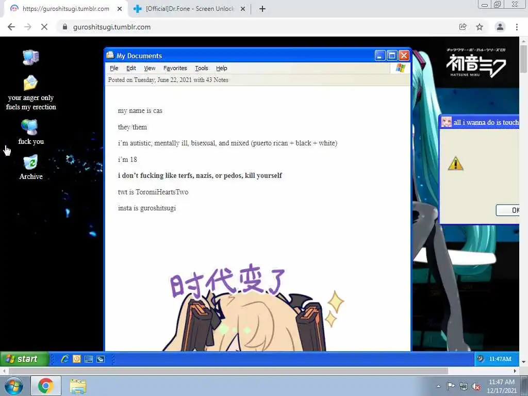
Task: Click the 'insta is guroshitsugi' line
Action: 147,208
